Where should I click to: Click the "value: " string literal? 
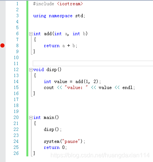[76, 88]
